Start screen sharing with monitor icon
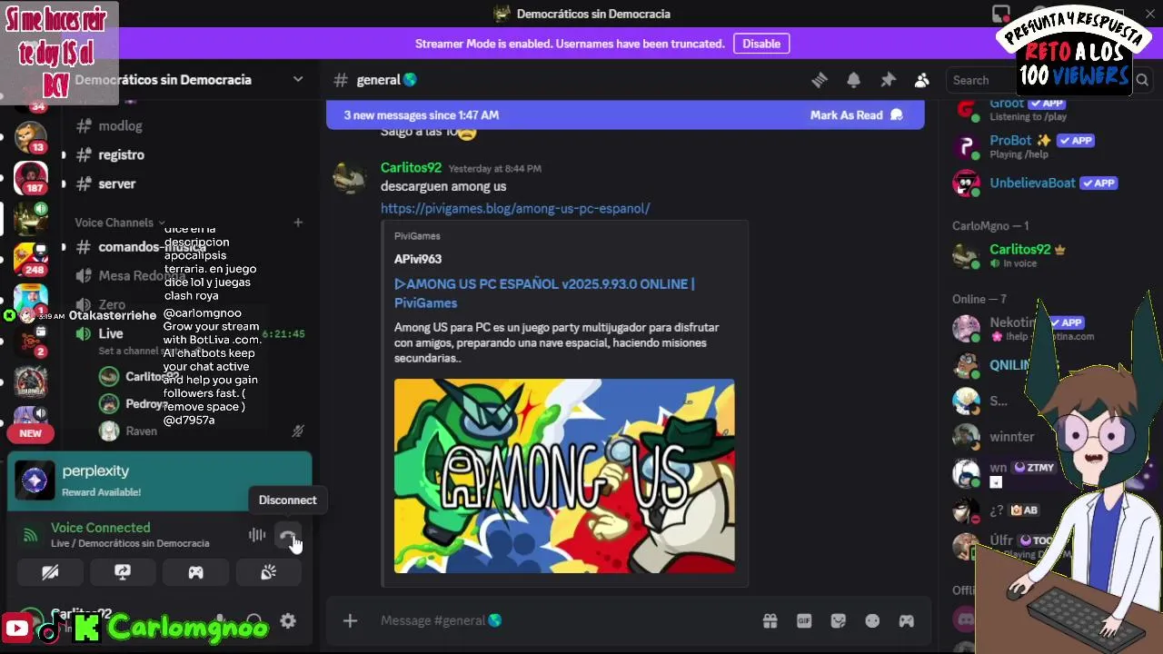Viewport: 1163px width, 654px height. (123, 572)
